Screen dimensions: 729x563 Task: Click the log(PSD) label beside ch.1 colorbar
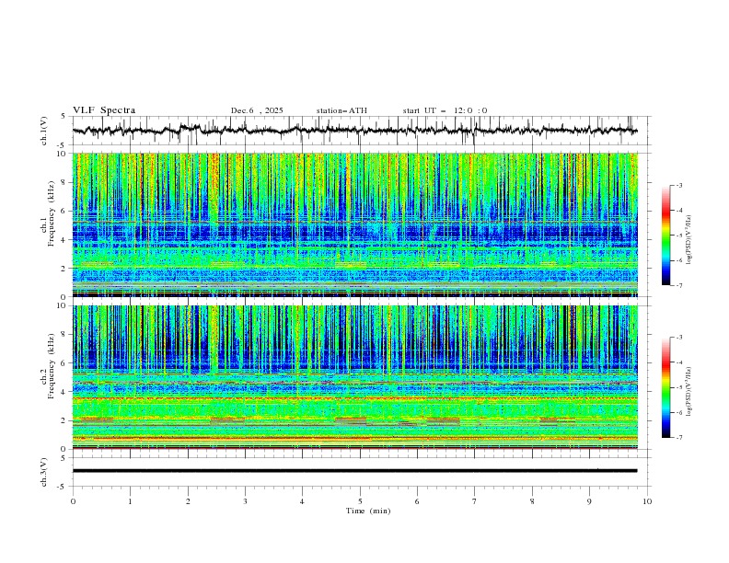(689, 240)
